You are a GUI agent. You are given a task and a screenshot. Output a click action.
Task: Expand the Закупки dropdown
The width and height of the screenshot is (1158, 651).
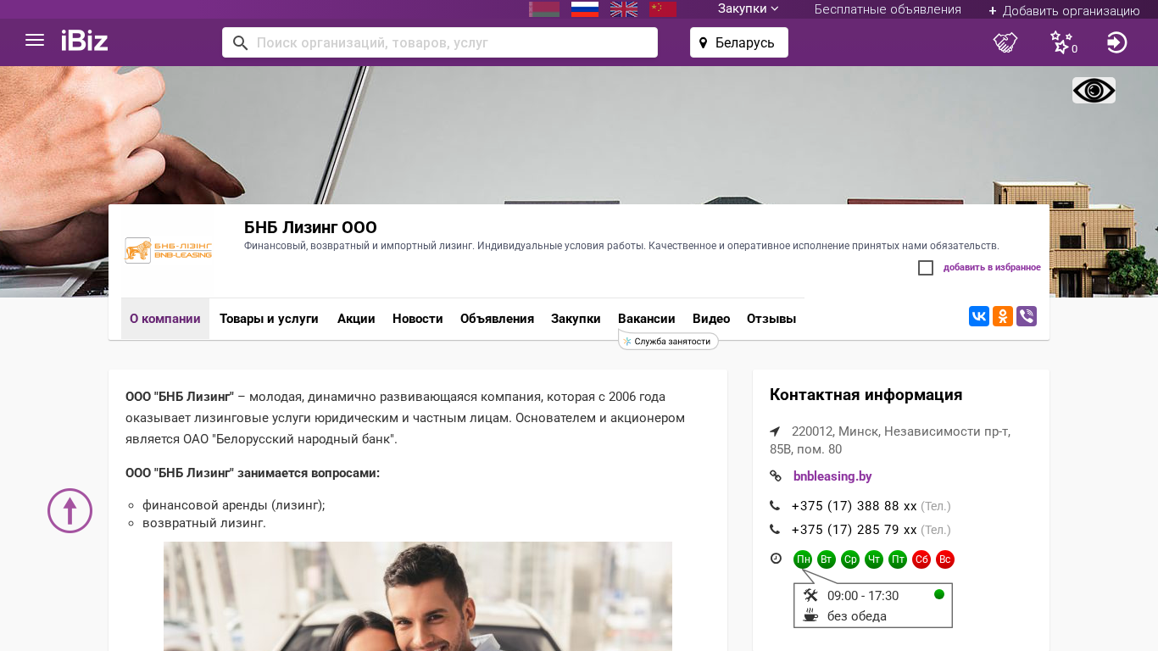[x=748, y=9]
